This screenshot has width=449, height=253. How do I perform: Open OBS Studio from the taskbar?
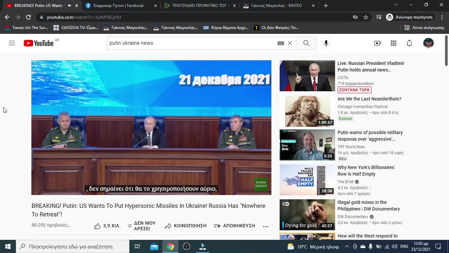187,246
